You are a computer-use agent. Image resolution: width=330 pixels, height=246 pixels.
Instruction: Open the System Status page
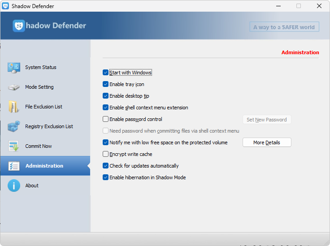pyautogui.click(x=45, y=68)
